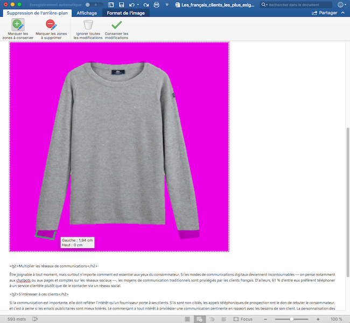
Task: Open the document template icon in title bar
Action: (x=111, y=5)
